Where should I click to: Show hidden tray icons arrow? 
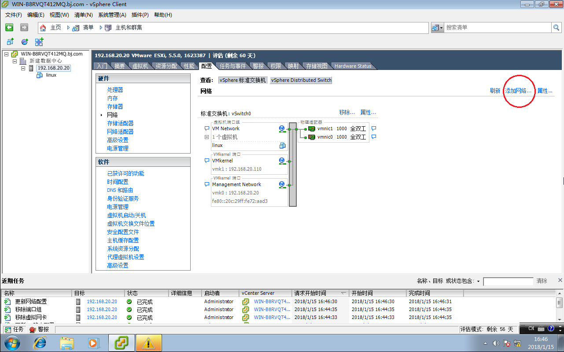point(485,343)
